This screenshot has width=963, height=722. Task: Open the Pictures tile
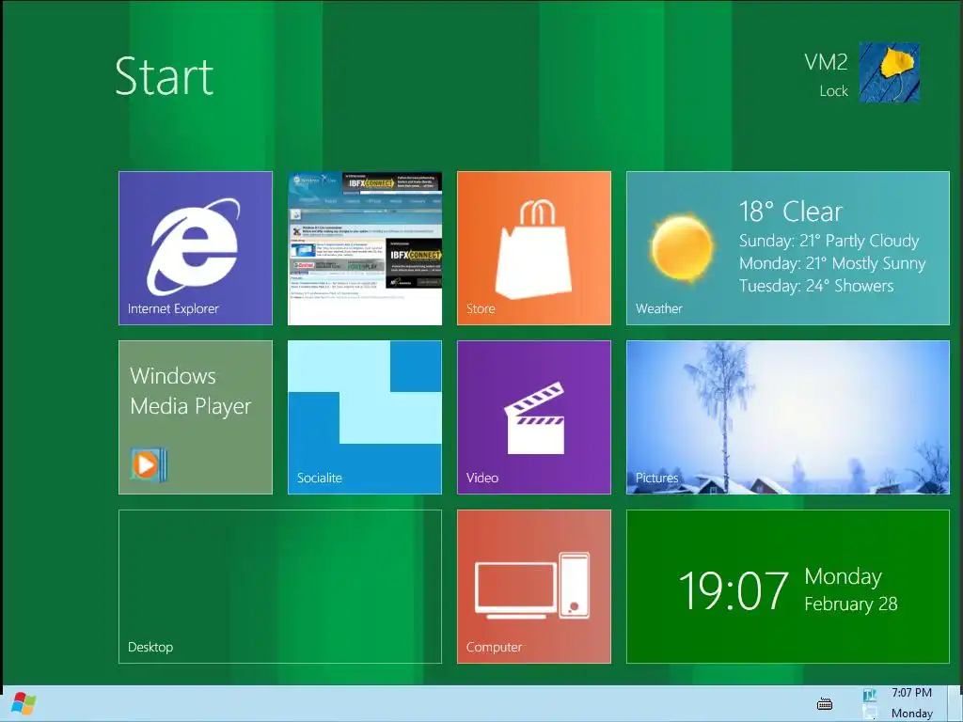click(x=788, y=417)
